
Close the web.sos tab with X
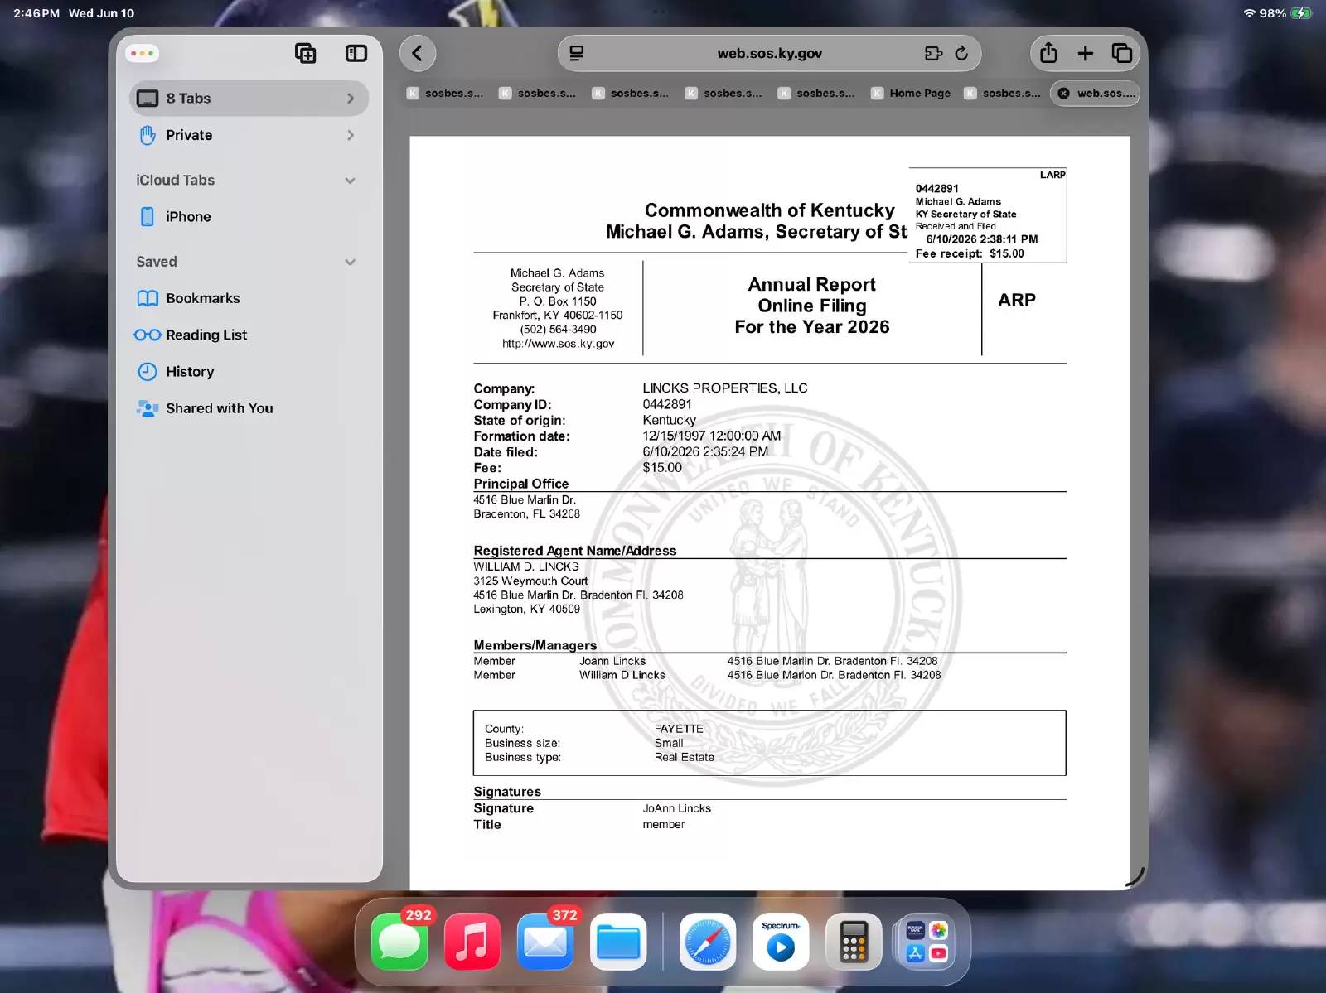click(1063, 94)
